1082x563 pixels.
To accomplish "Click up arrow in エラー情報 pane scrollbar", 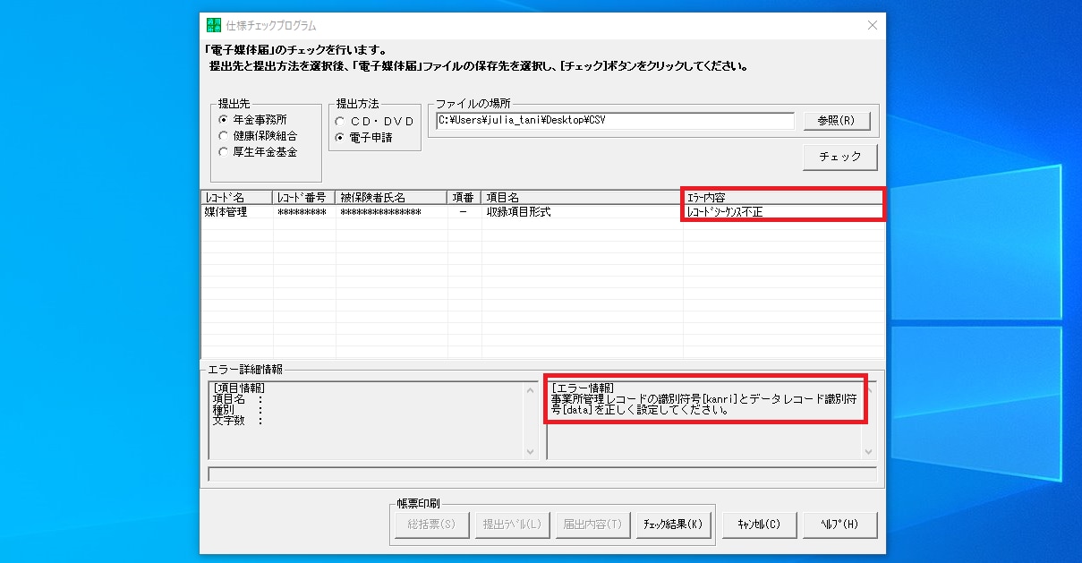I will tap(869, 390).
